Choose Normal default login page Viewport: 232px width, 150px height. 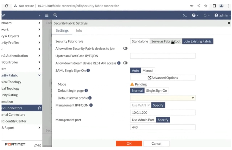137,91
